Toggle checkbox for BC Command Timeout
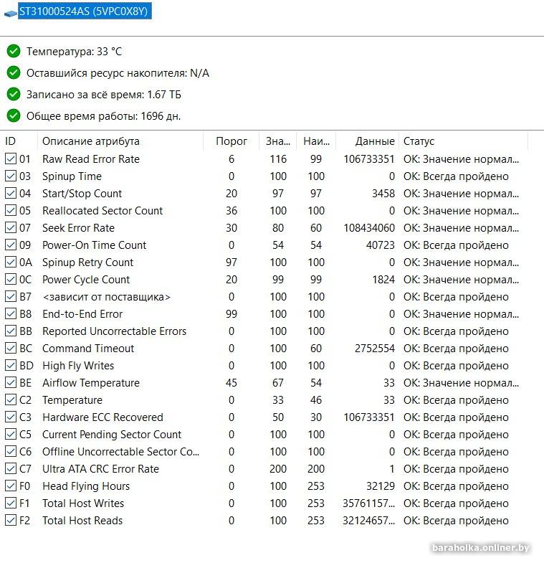Viewport: 544px width, 563px height. pyautogui.click(x=11, y=349)
